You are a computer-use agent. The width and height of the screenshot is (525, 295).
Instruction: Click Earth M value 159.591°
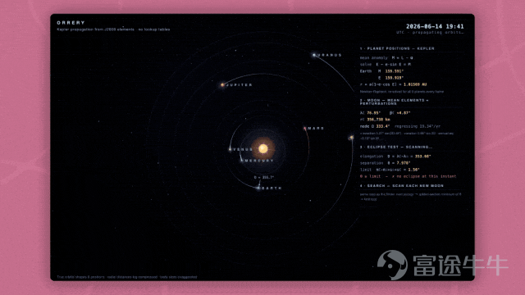(395, 71)
